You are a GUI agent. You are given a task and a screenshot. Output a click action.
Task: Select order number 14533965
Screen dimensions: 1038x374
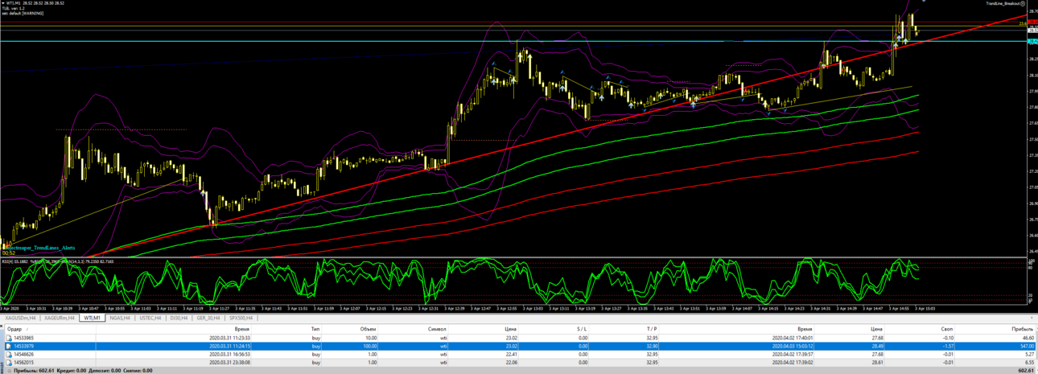[23, 339]
